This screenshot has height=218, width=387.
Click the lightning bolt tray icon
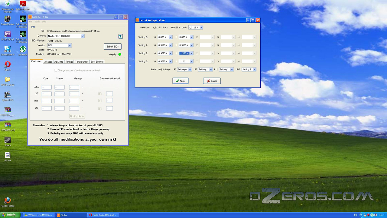pos(376,215)
